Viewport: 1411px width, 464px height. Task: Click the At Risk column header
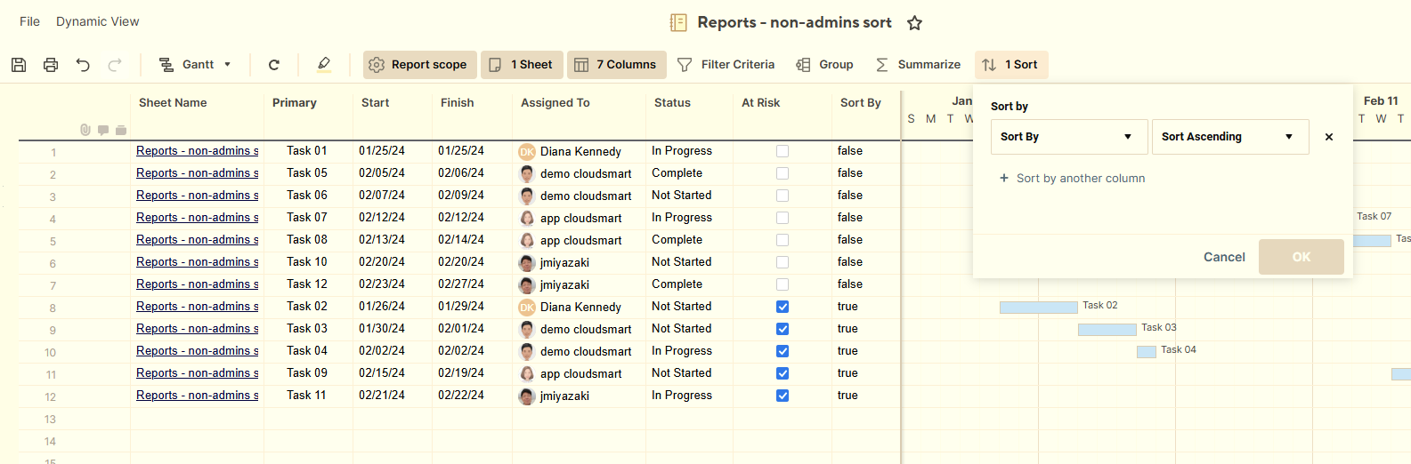pos(761,103)
